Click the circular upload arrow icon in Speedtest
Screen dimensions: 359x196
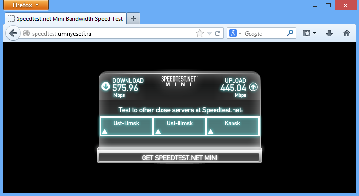[x=253, y=87]
